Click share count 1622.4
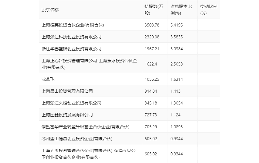 [x=151, y=64]
